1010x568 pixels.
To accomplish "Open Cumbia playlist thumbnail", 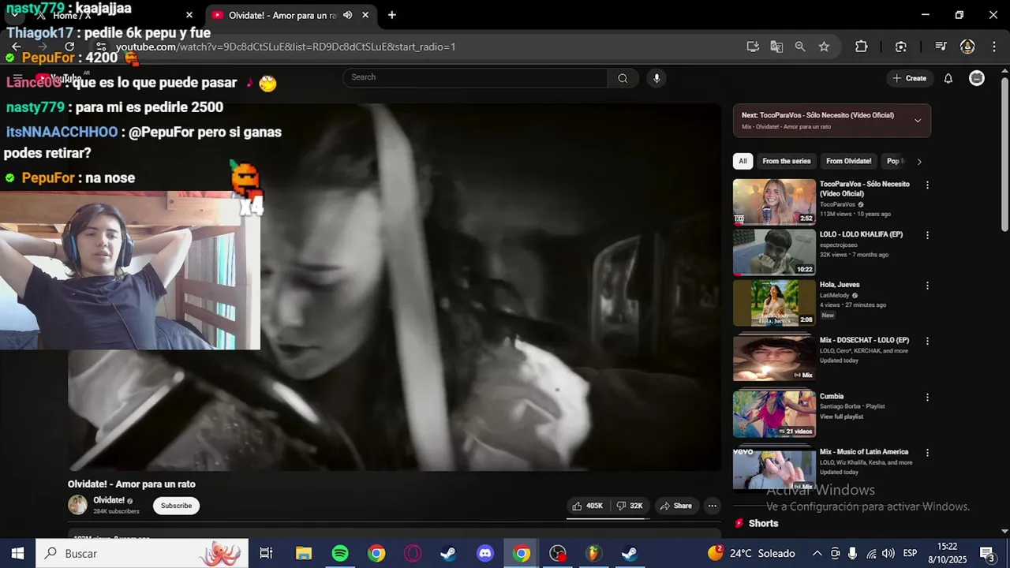I will (x=774, y=414).
